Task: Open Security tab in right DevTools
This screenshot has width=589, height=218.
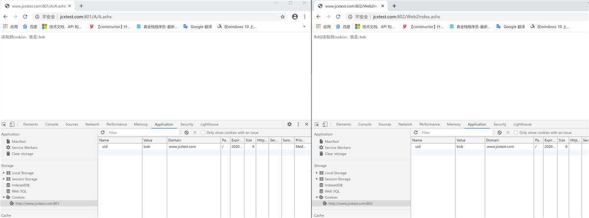Action: pyautogui.click(x=500, y=124)
